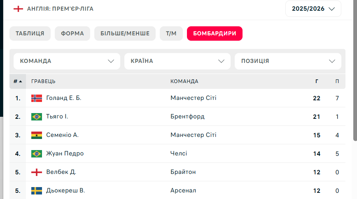
Task: Click Sweden flag beside Дьокереш В.
Action: (36, 191)
